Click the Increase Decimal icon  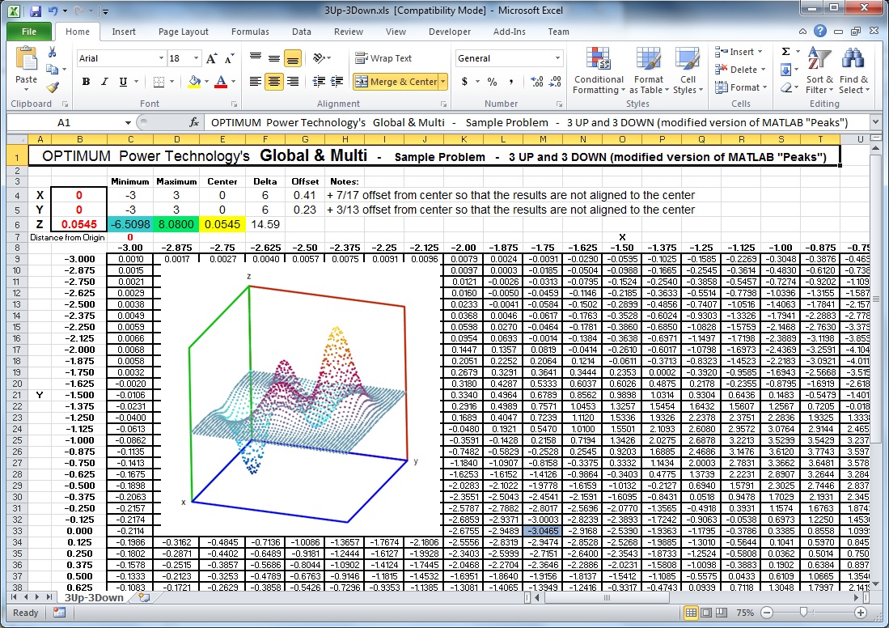pyautogui.click(x=537, y=82)
